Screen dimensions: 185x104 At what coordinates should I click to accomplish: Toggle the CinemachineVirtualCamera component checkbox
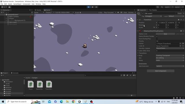[142, 31]
